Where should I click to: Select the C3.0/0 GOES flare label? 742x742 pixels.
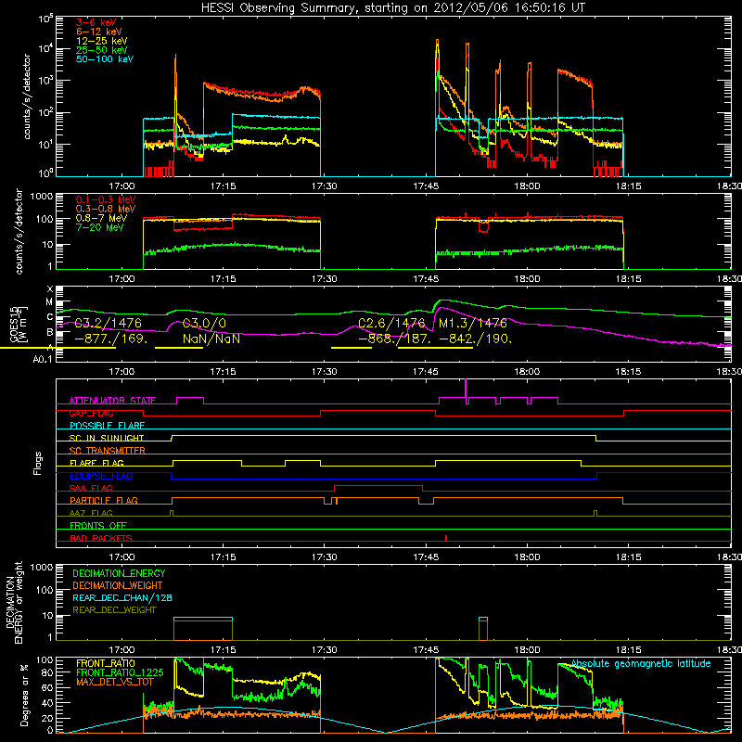pyautogui.click(x=204, y=323)
